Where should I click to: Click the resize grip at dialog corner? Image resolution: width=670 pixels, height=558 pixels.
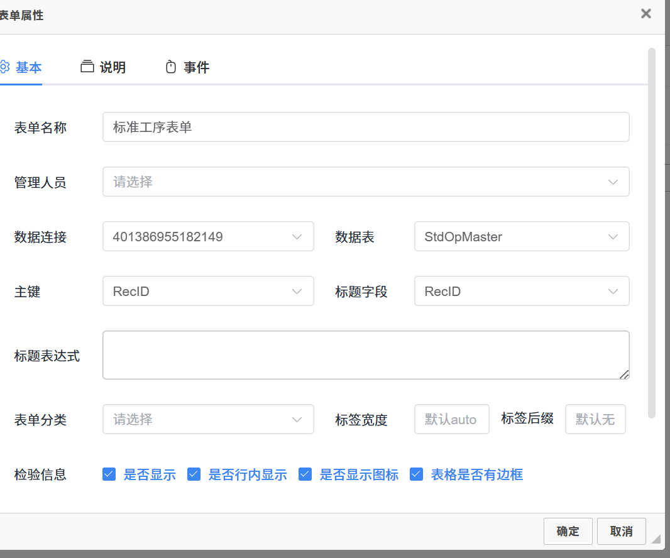pos(656,539)
